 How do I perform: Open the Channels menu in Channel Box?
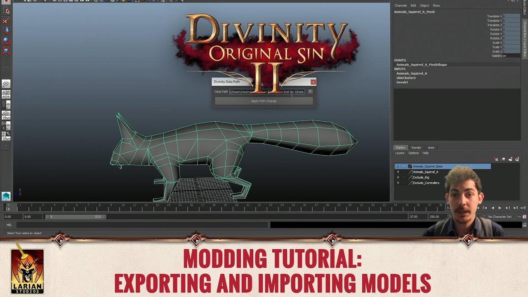pos(401,5)
